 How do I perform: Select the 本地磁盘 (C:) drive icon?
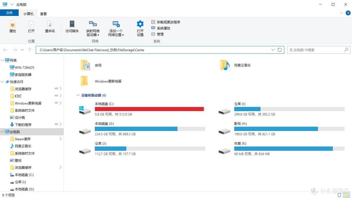[85, 110]
